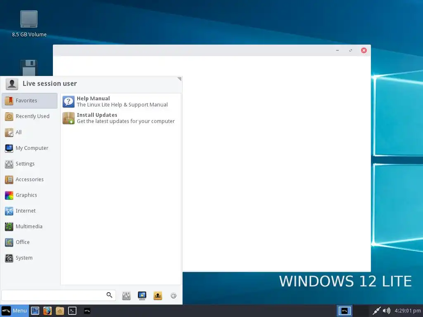Show All applications category

tap(29, 132)
